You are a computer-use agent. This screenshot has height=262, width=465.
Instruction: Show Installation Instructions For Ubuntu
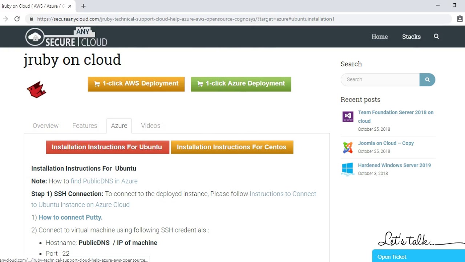pos(108,147)
